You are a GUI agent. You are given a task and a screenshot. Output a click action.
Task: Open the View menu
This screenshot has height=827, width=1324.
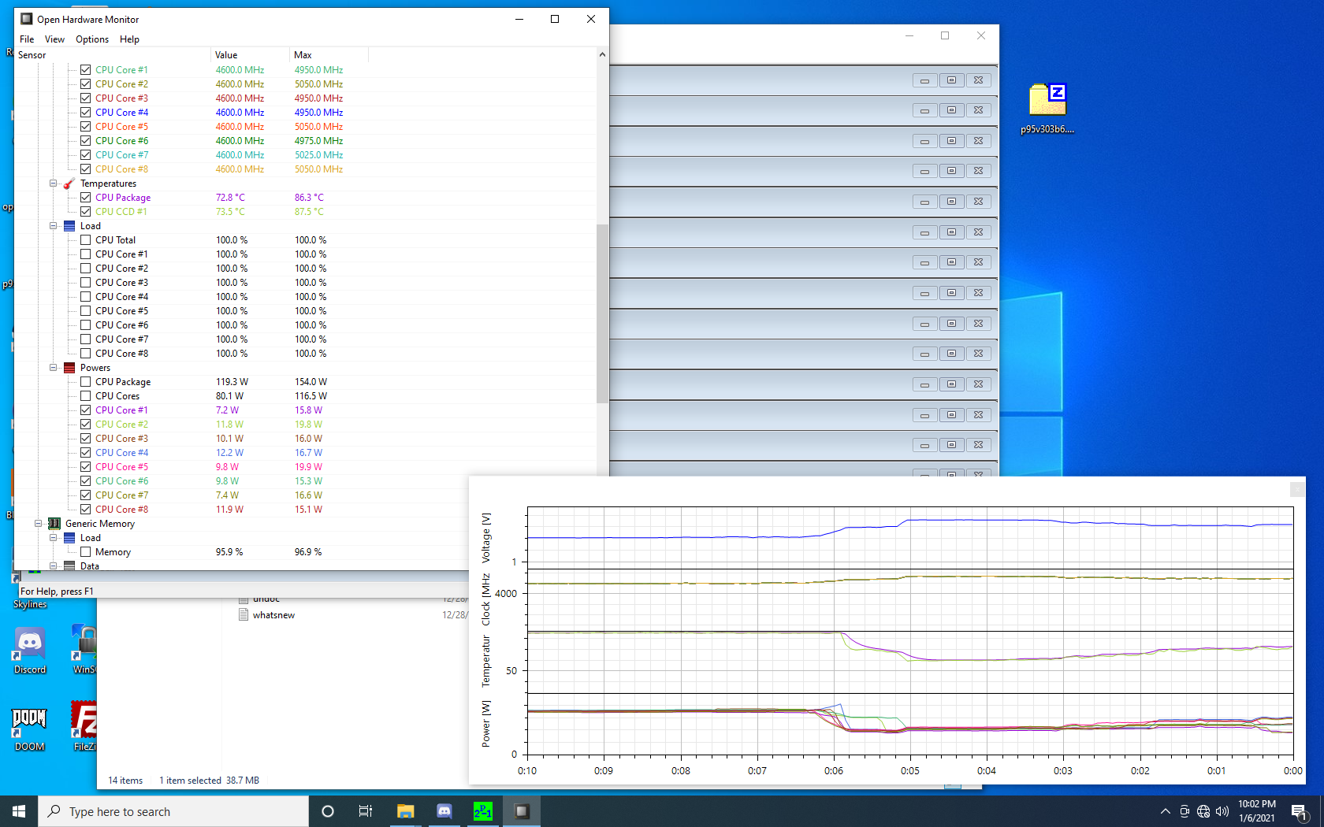tap(54, 39)
